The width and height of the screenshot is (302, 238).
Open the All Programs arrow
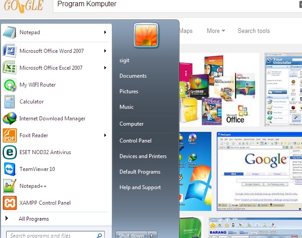coord(7,218)
